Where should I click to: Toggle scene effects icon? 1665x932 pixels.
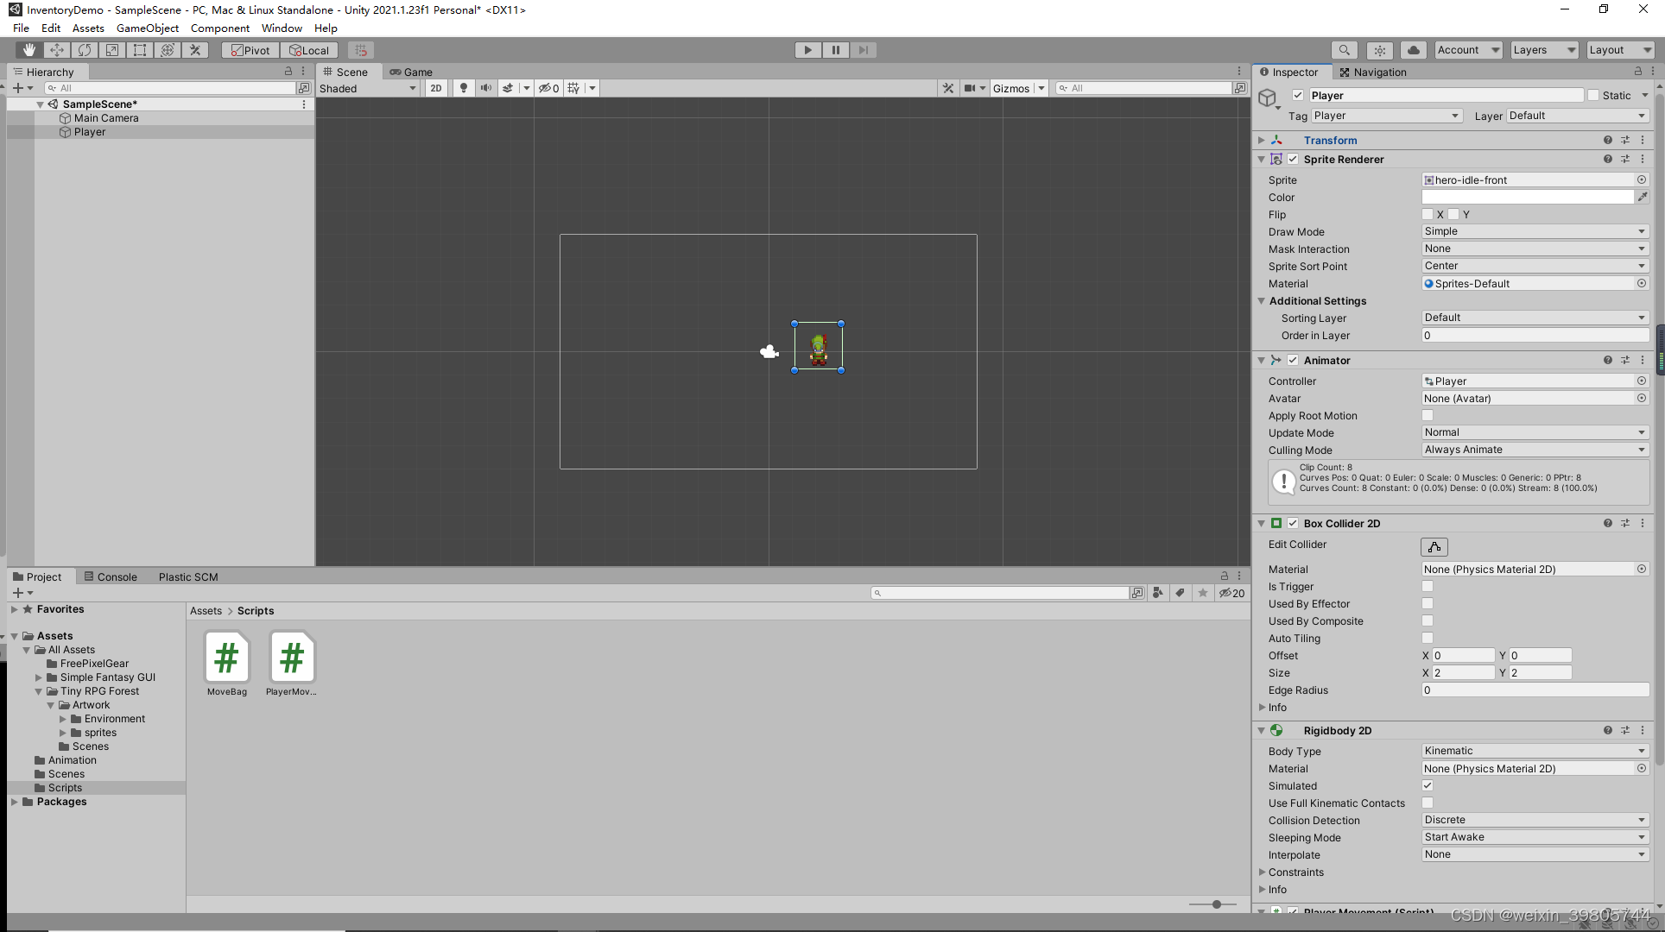508,88
